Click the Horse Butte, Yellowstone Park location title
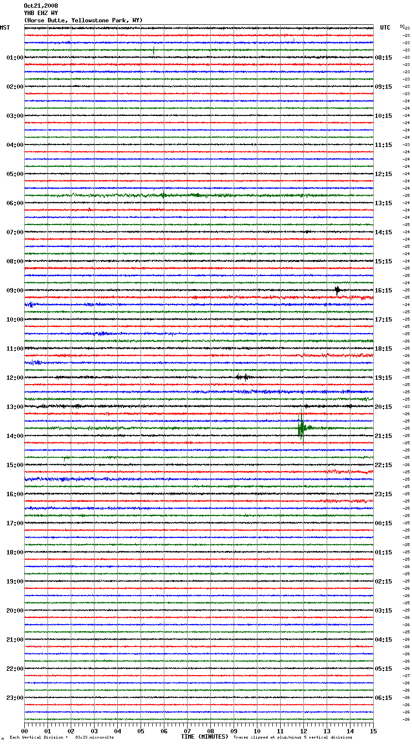412x744 pixels. [x=83, y=20]
